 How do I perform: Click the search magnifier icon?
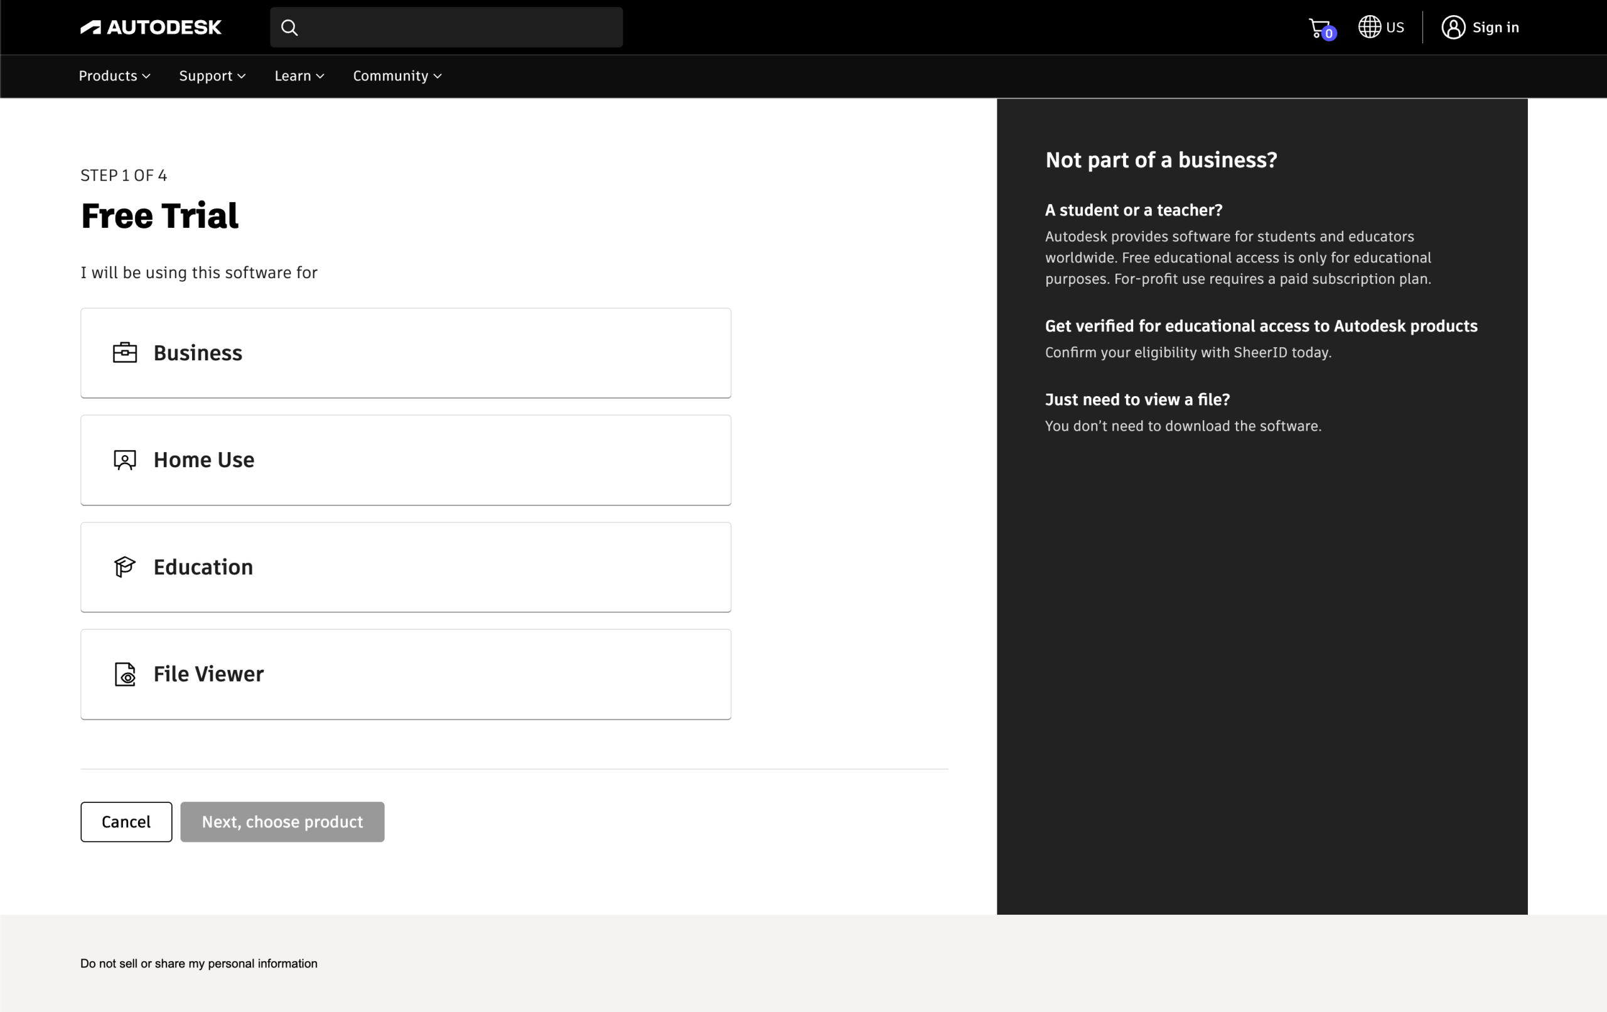pos(289,28)
